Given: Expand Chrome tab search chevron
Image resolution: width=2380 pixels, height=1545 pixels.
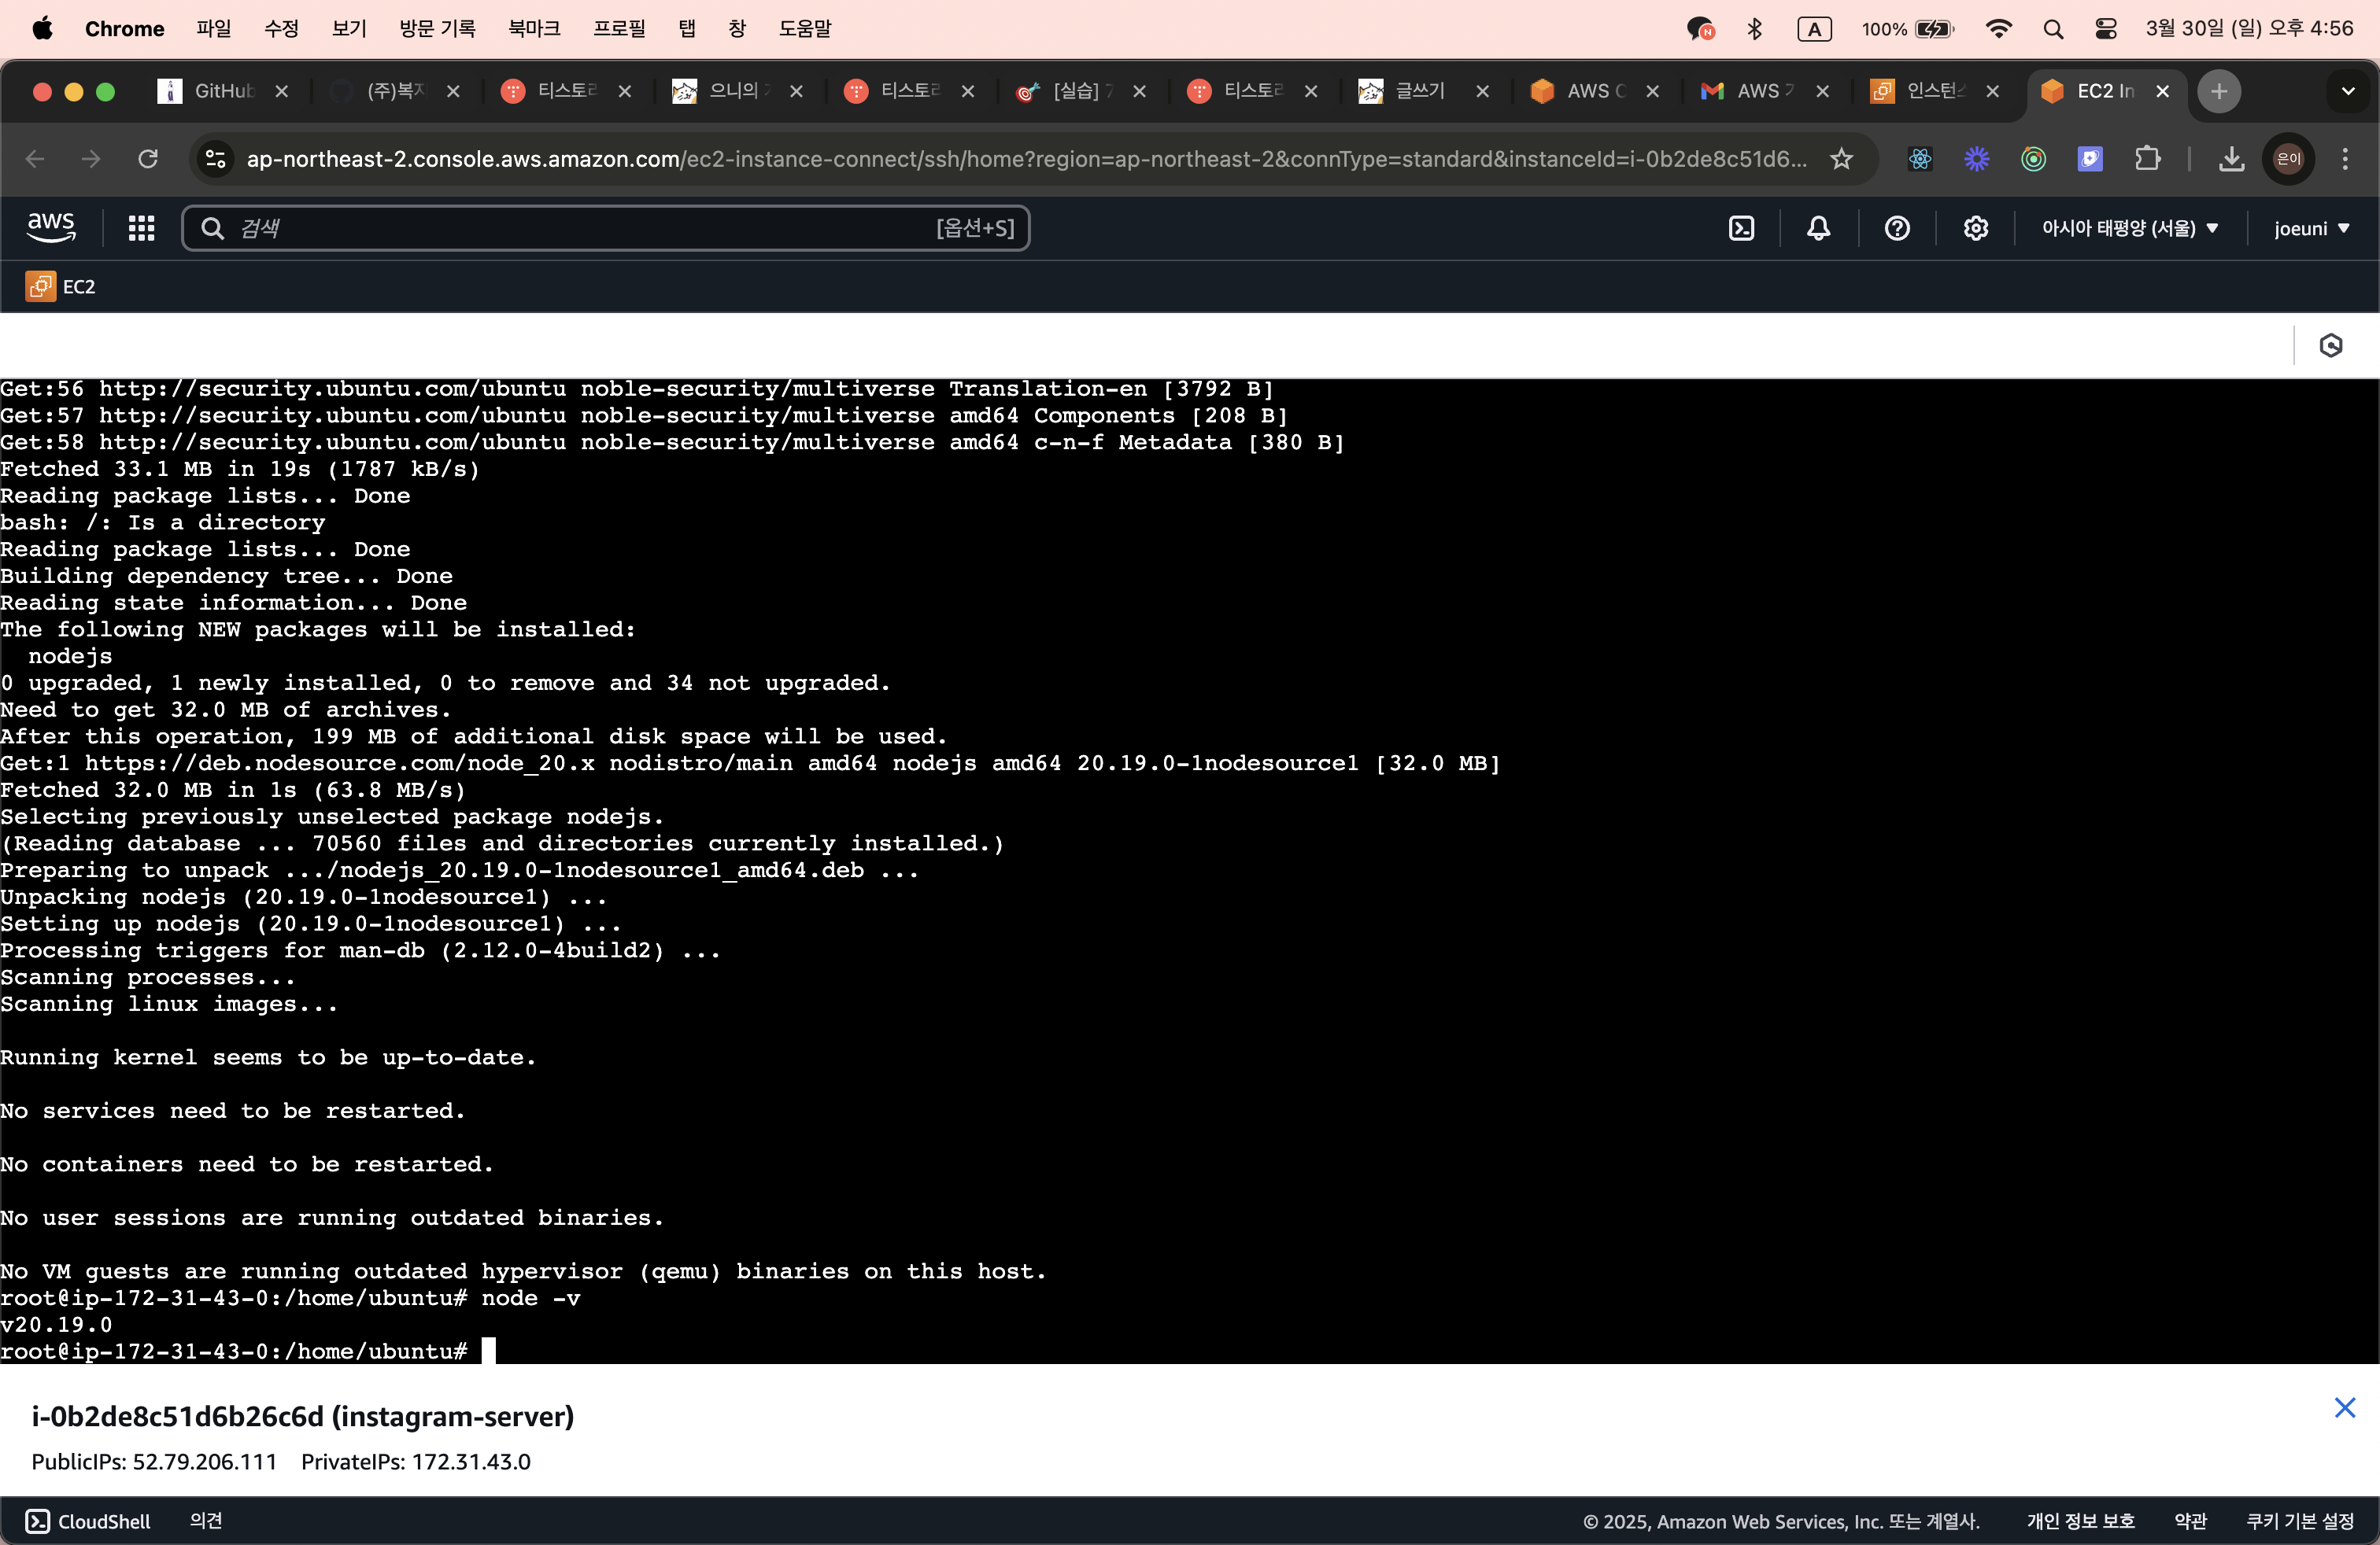Looking at the screenshot, I should click(2347, 91).
